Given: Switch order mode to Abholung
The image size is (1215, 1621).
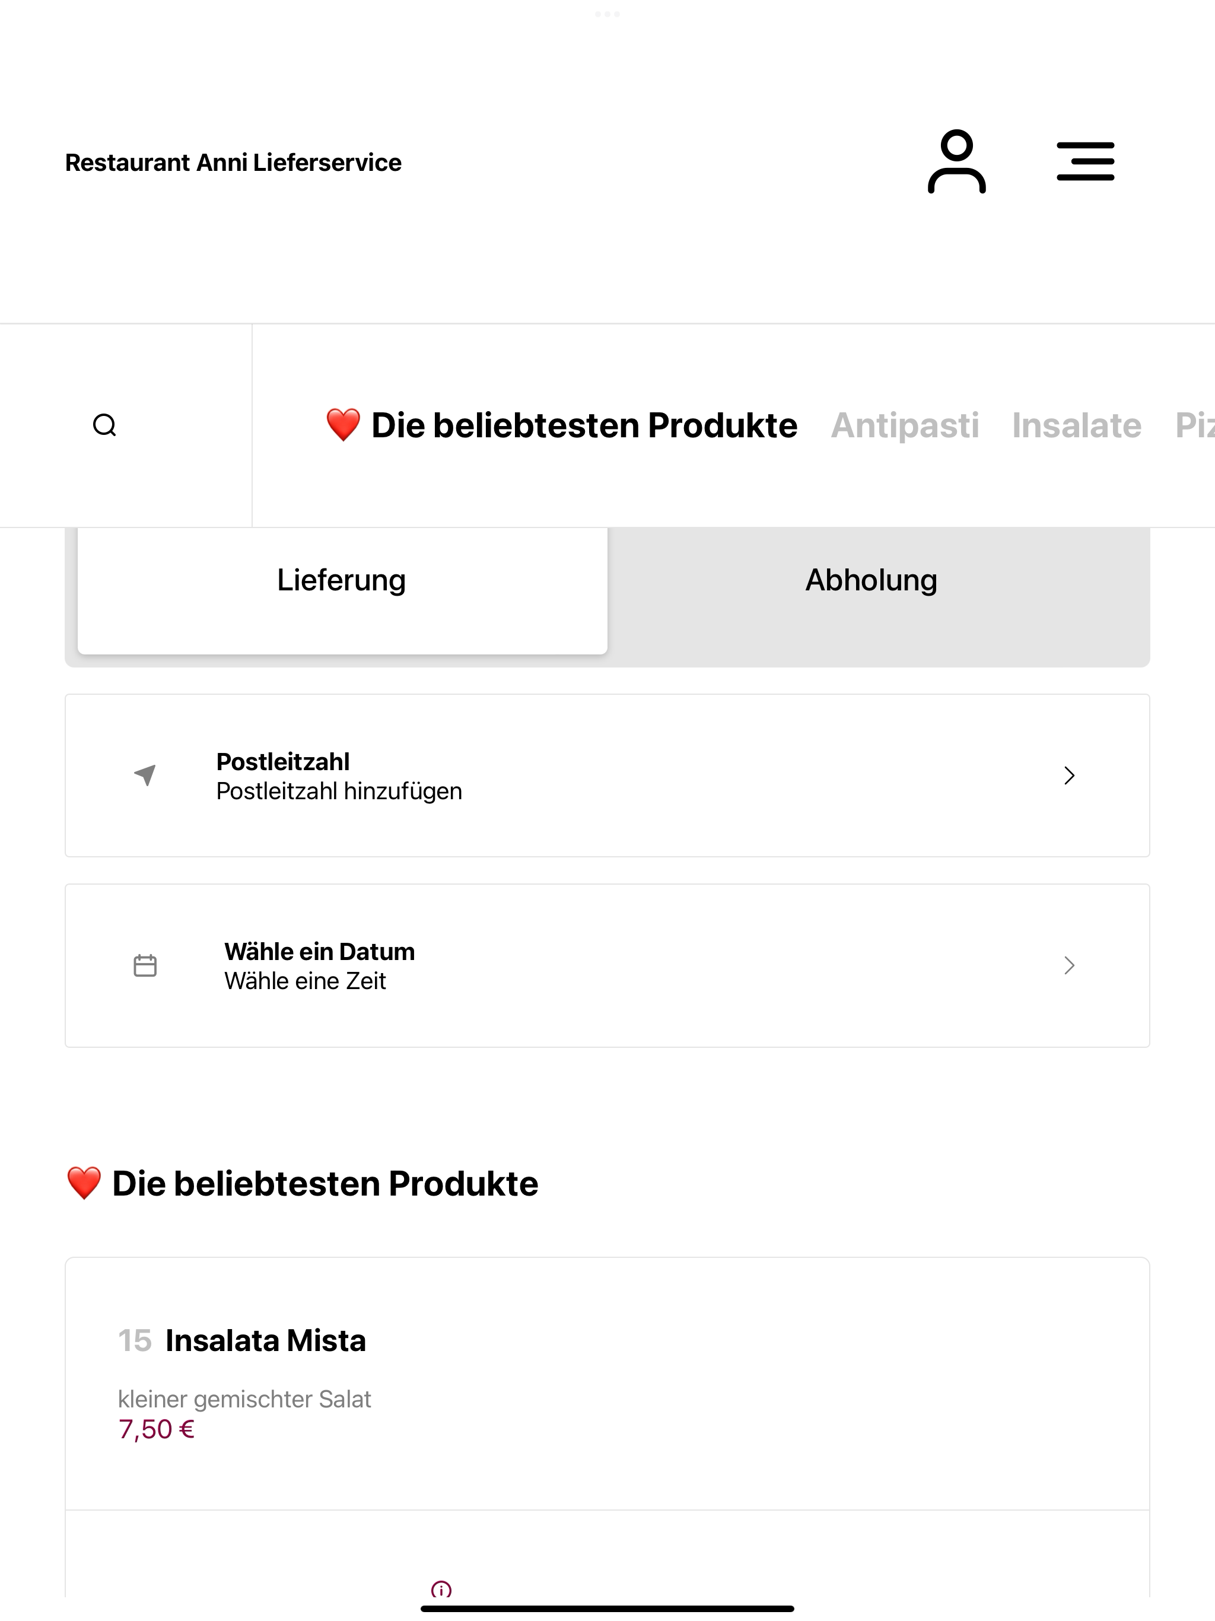Looking at the screenshot, I should coord(872,580).
